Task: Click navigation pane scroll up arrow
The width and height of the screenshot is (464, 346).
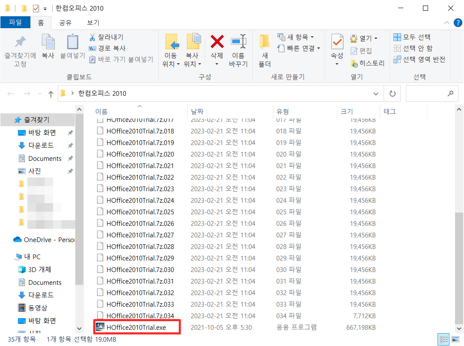Action: [x=79, y=109]
